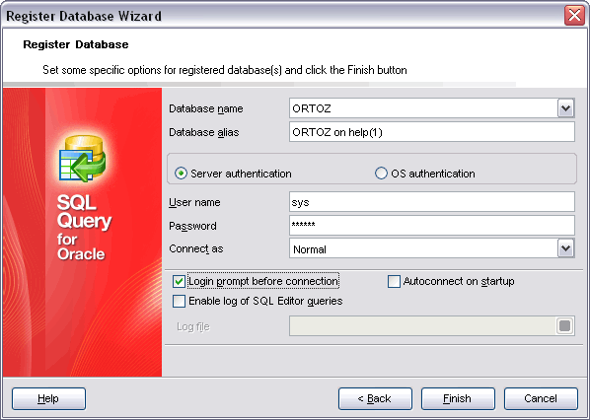The width and height of the screenshot is (590, 420).
Task: Go back with the < Back button
Action: (x=375, y=398)
